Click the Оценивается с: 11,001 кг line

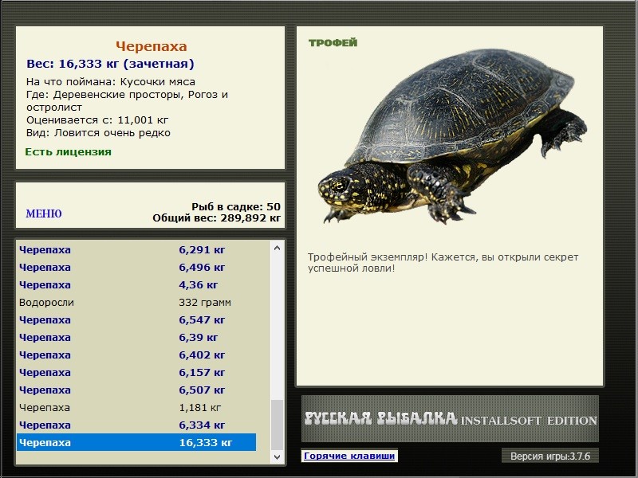(x=97, y=120)
